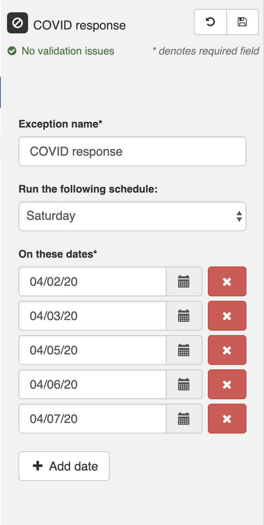264x525 pixels.
Task: Click the undo changes icon button
Action: (210, 22)
